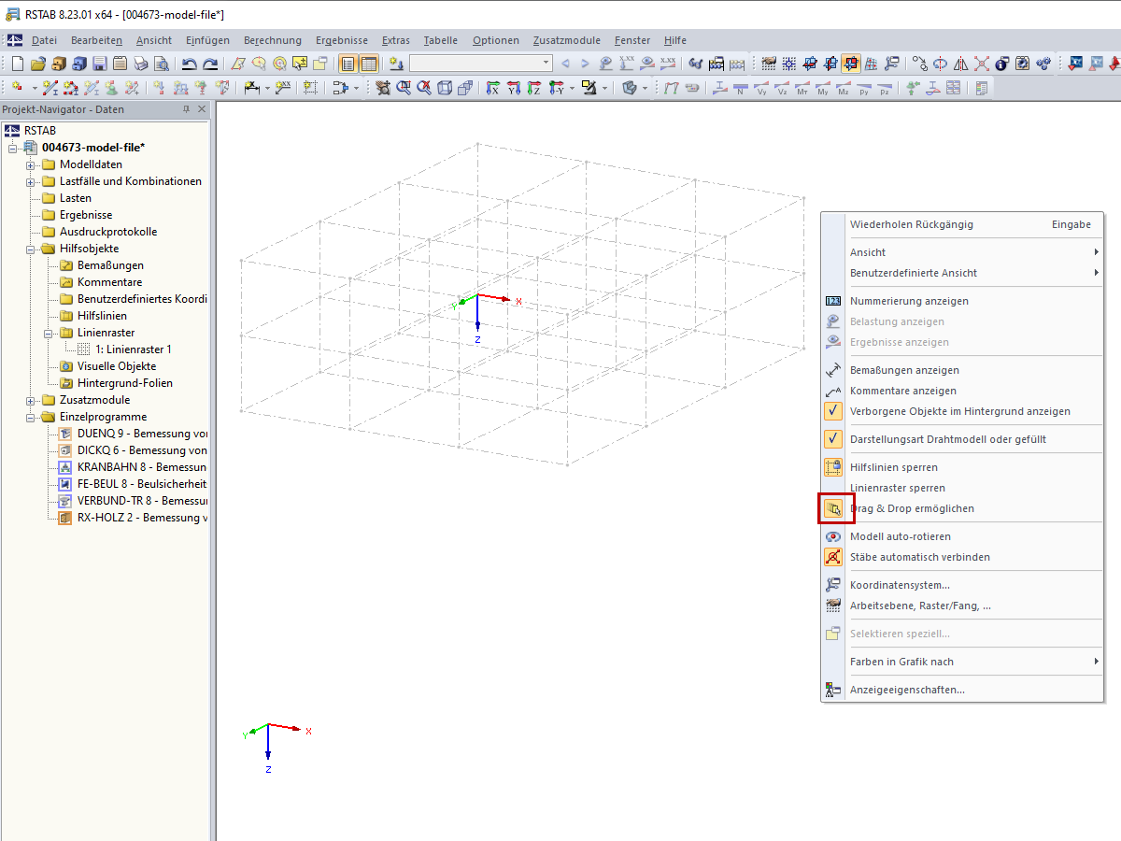Viewport: 1121px width, 841px height.
Task: Open dropdown arrow beside dimension tool
Action: [267, 88]
